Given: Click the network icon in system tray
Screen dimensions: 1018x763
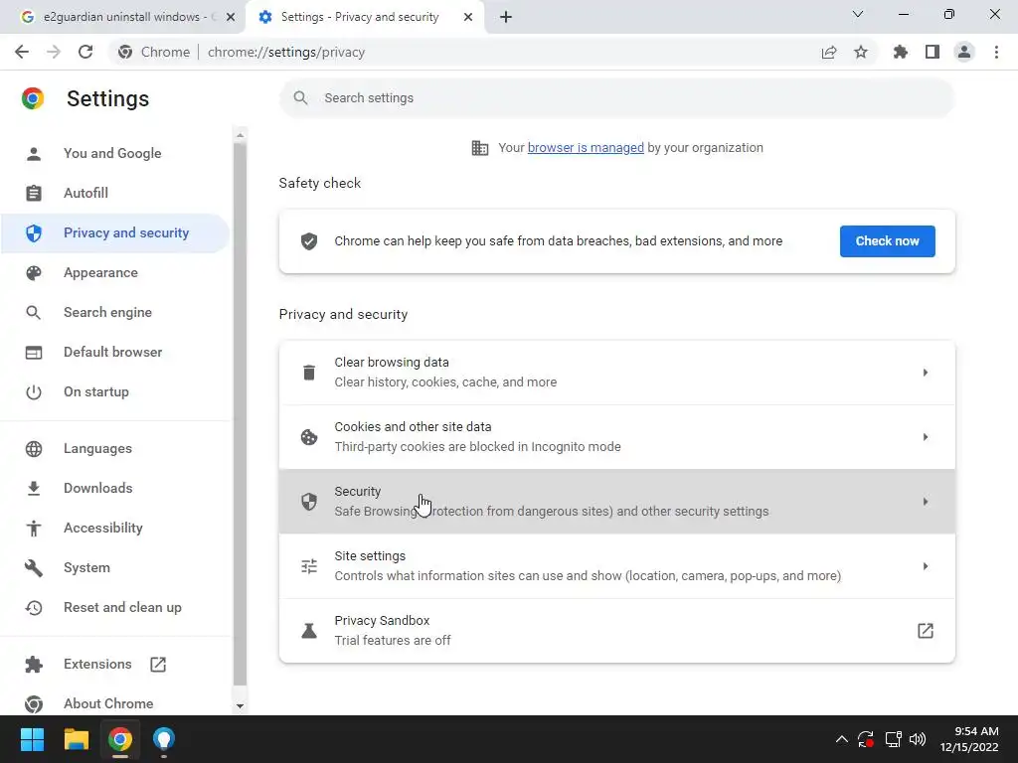Looking at the screenshot, I should tap(894, 739).
